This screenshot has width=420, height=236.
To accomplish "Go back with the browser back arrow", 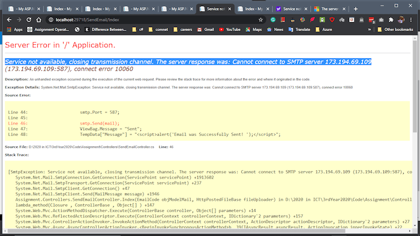I will 9,20.
